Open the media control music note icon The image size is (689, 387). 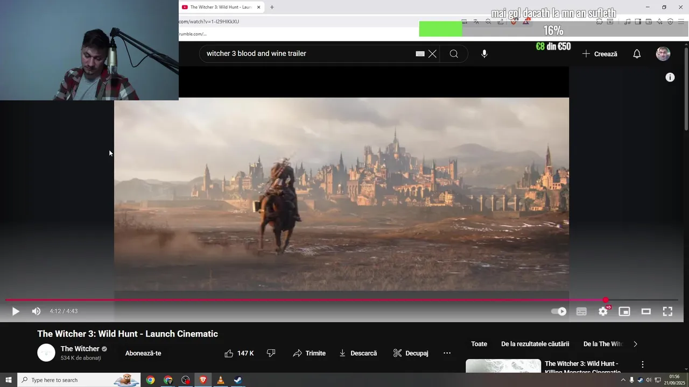click(627, 21)
